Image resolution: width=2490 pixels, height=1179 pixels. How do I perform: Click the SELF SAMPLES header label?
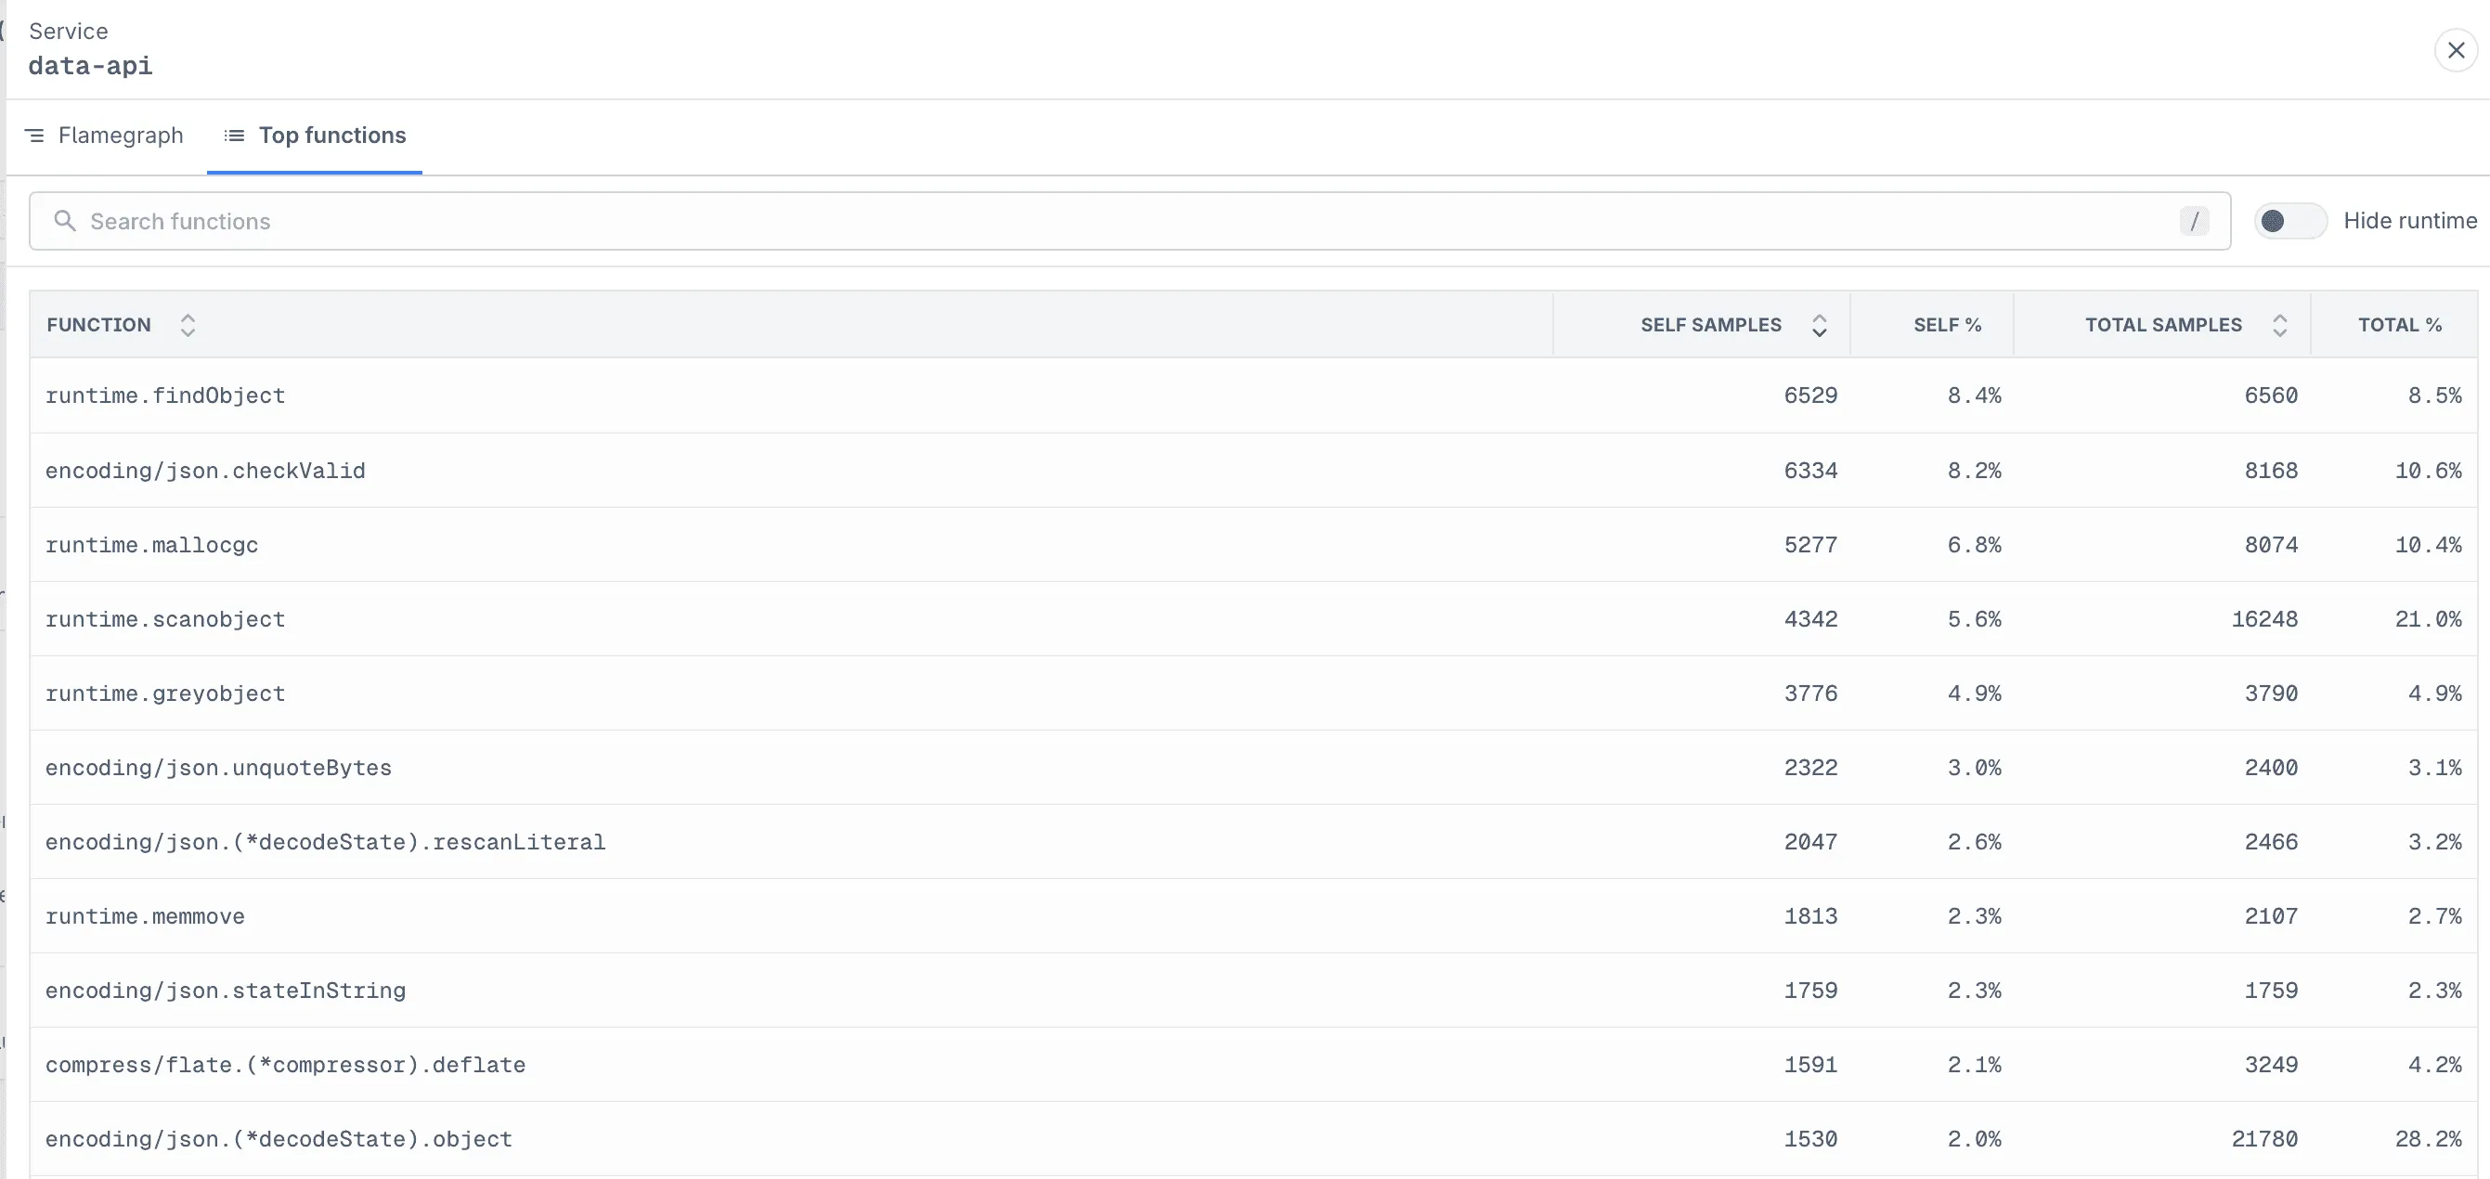tap(1710, 325)
